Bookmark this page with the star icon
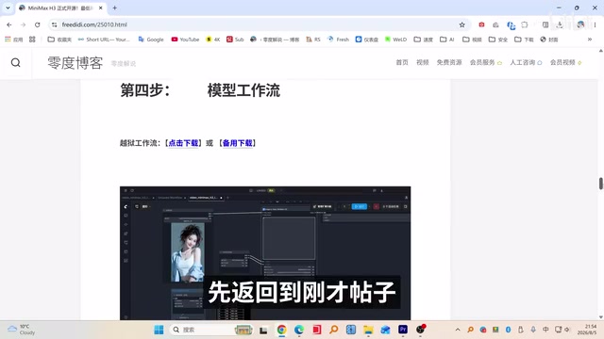This screenshot has width=604, height=339. (x=461, y=24)
